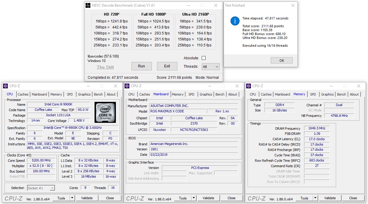Click the middle CPU-Z Mainboard window title icon

click(x=127, y=86)
